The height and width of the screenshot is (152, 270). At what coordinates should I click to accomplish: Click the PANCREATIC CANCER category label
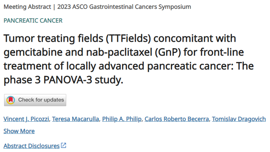click(x=33, y=21)
